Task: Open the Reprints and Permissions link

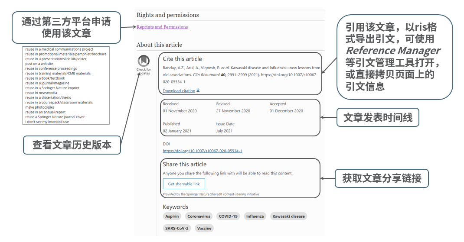Action: tap(162, 27)
